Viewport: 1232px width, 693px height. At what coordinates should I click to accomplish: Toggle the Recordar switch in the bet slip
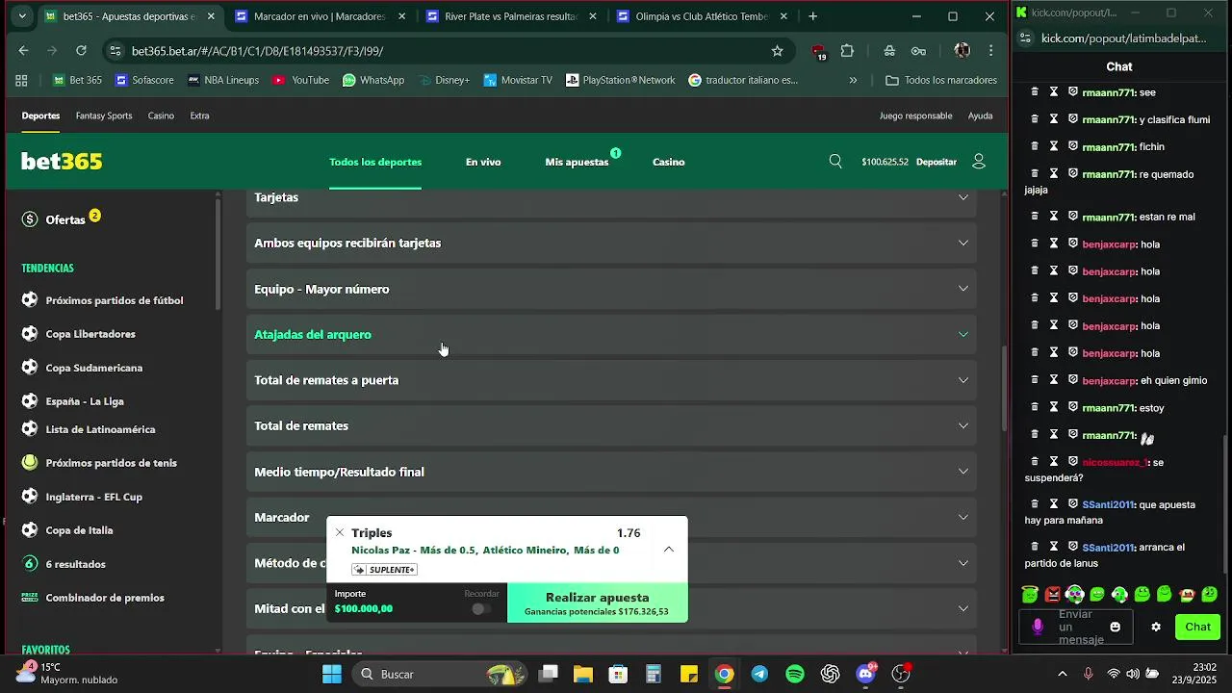[481, 608]
